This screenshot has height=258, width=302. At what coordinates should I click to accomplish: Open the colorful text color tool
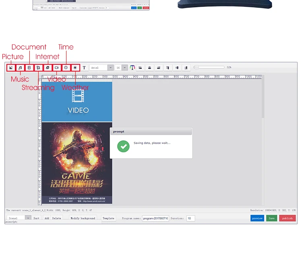132,68
